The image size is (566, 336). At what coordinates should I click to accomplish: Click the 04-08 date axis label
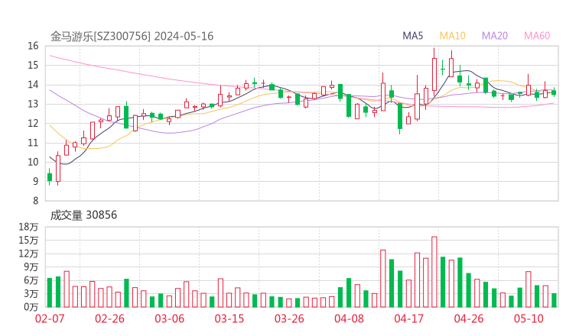(349, 318)
